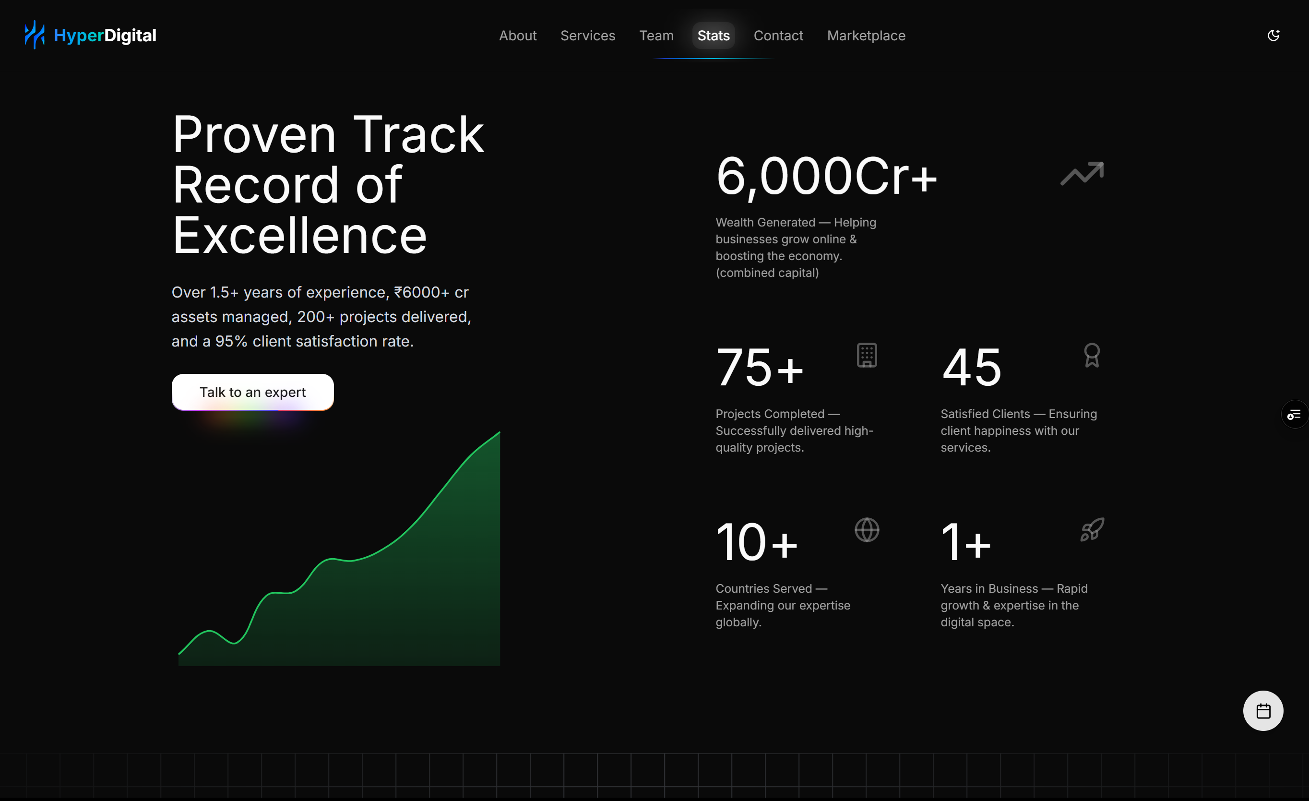Open the Contact nav link
The width and height of the screenshot is (1309, 801).
pyautogui.click(x=778, y=36)
